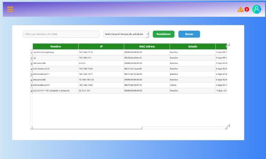Select the ec2-52-72-7-101.compute-1.amazona name cell
266x159 pixels.
55,91
